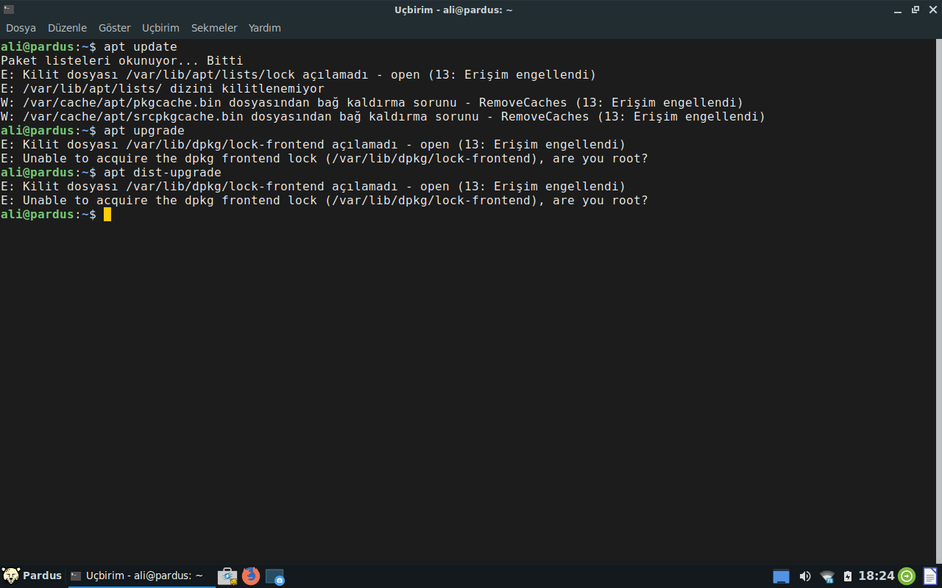Select Uçbirim taskbar window button

pos(141,576)
